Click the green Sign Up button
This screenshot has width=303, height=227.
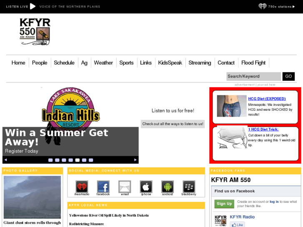point(224,204)
